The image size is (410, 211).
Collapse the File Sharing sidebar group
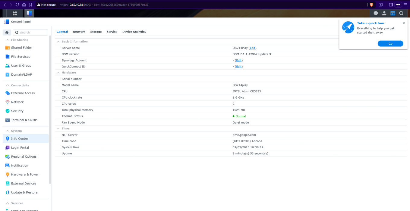coord(8,40)
